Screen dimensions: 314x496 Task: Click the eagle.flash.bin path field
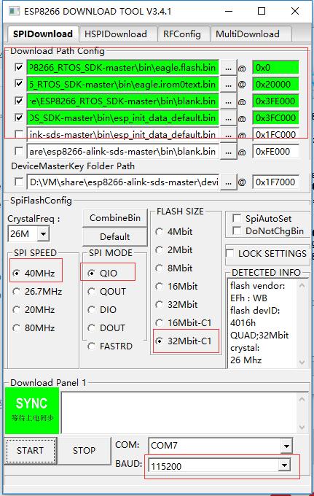click(123, 68)
